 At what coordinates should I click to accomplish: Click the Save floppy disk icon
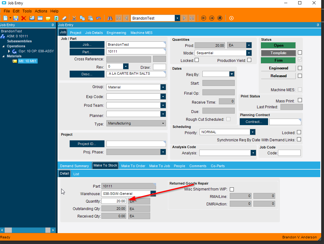pyautogui.click(x=16, y=18)
